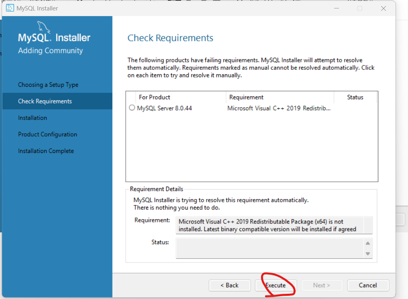Image resolution: width=408 pixels, height=299 pixels.
Task: Select the Installation Complete sidebar step
Action: tap(46, 151)
